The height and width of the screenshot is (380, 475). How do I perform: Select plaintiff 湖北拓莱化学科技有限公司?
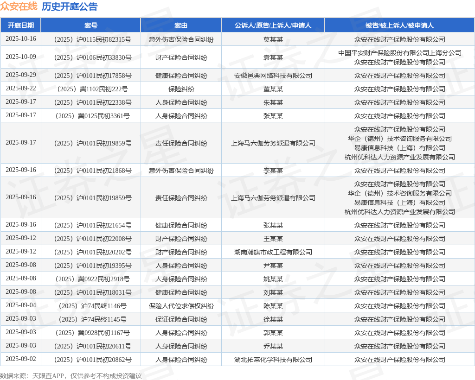(x=273, y=360)
